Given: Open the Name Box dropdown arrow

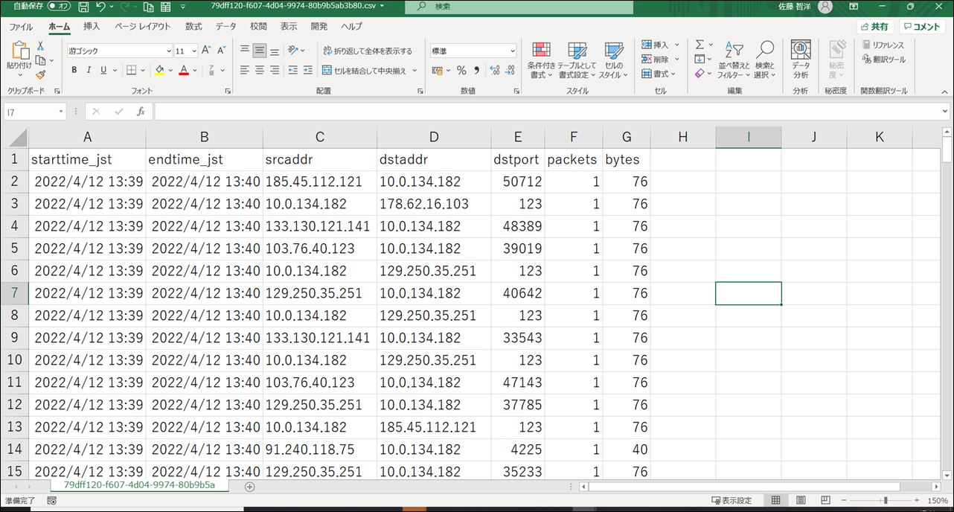Looking at the screenshot, I should (61, 112).
